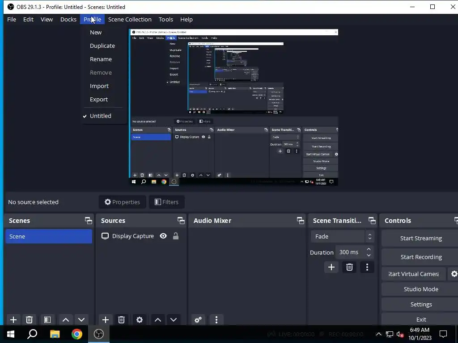This screenshot has height=343, width=458.
Task: Open the Edit menu
Action: coord(28,19)
